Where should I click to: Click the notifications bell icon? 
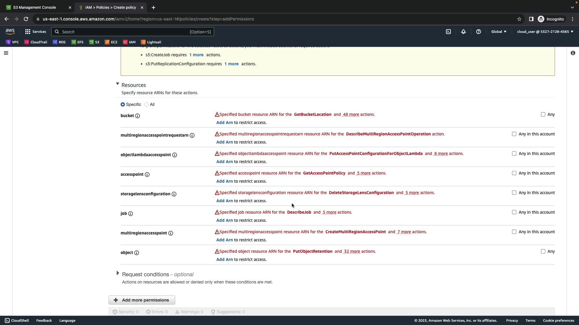pos(464,32)
